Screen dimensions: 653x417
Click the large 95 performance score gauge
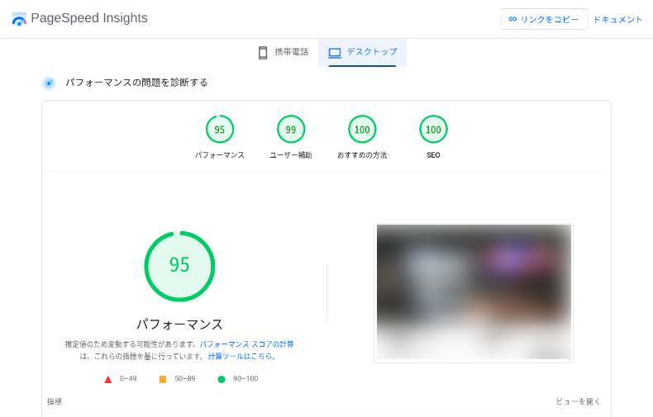click(179, 267)
